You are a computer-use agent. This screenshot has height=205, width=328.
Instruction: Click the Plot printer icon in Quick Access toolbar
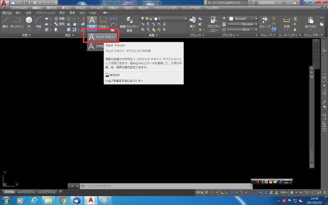point(35,3)
